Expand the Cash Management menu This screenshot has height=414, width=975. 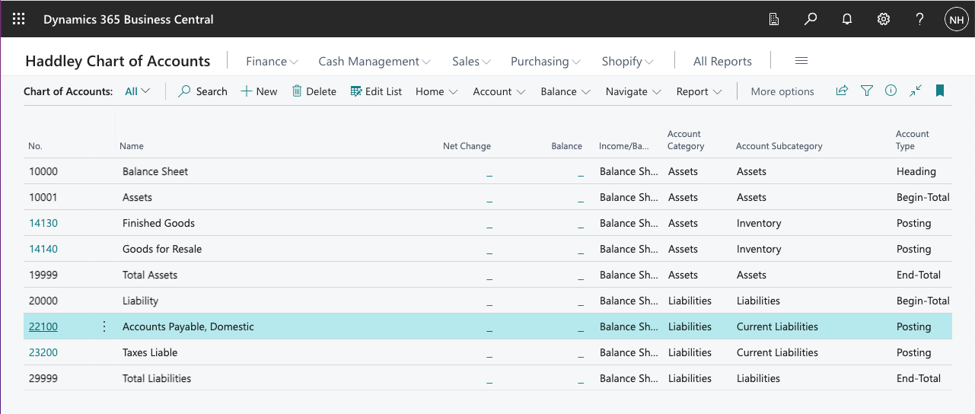[374, 61]
